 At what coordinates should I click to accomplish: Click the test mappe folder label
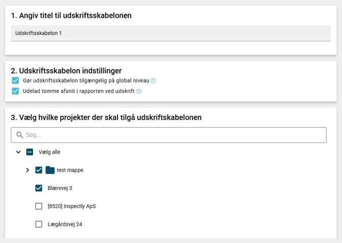(70, 170)
